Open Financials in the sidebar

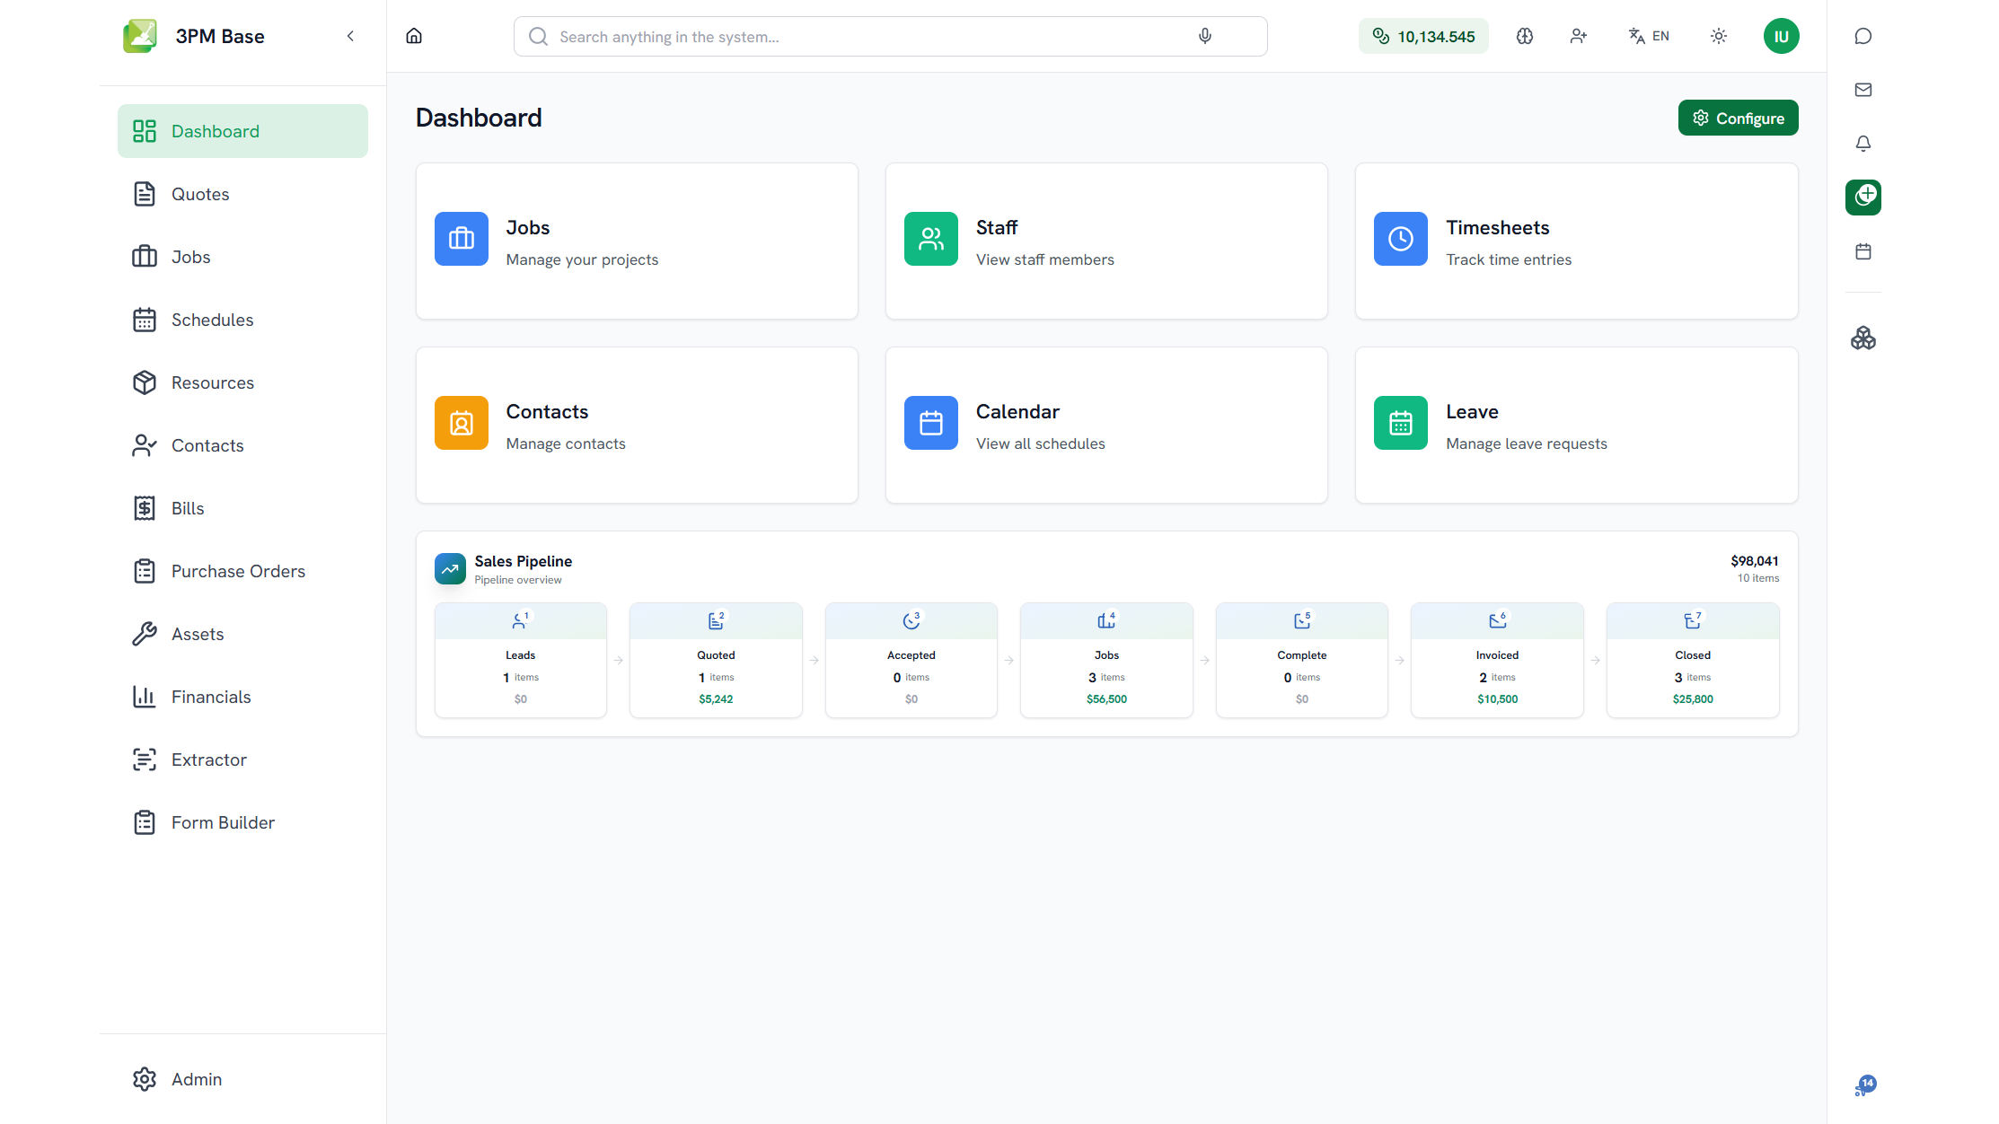[x=242, y=697]
